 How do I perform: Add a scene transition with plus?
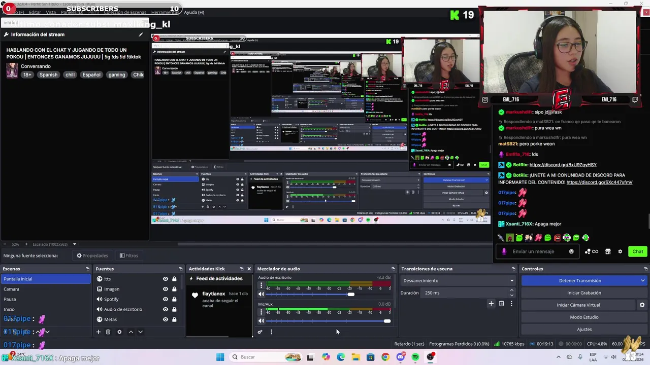(x=491, y=304)
